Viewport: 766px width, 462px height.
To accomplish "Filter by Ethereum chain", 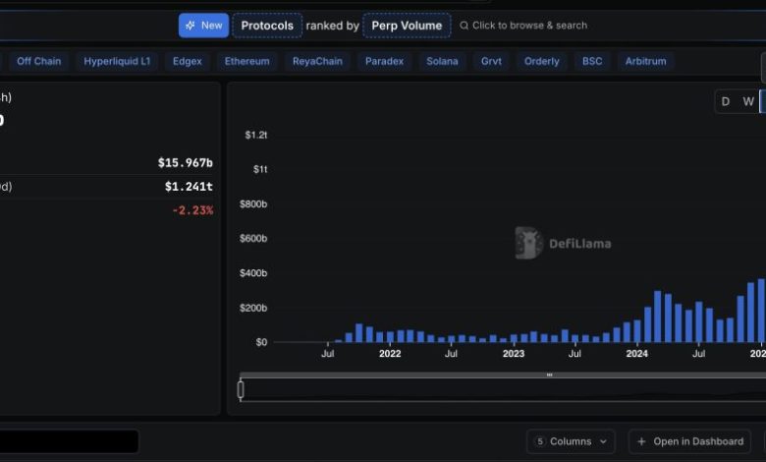I will click(246, 61).
